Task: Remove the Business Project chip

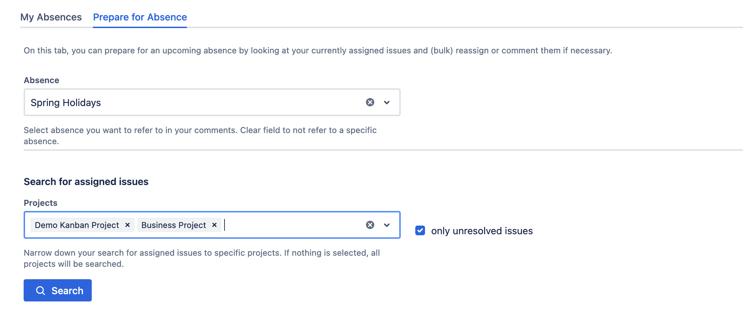Action: pyautogui.click(x=214, y=225)
